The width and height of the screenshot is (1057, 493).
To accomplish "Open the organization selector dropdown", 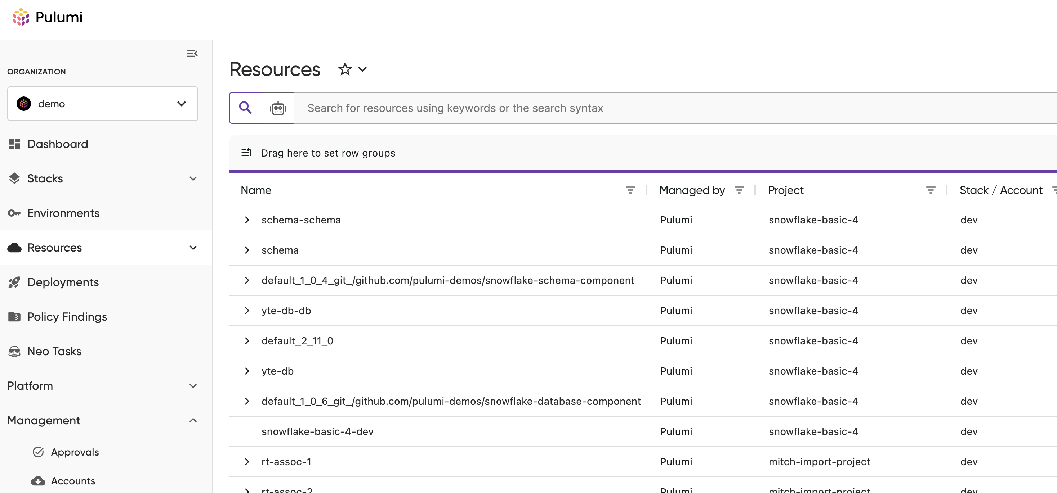I will [103, 104].
